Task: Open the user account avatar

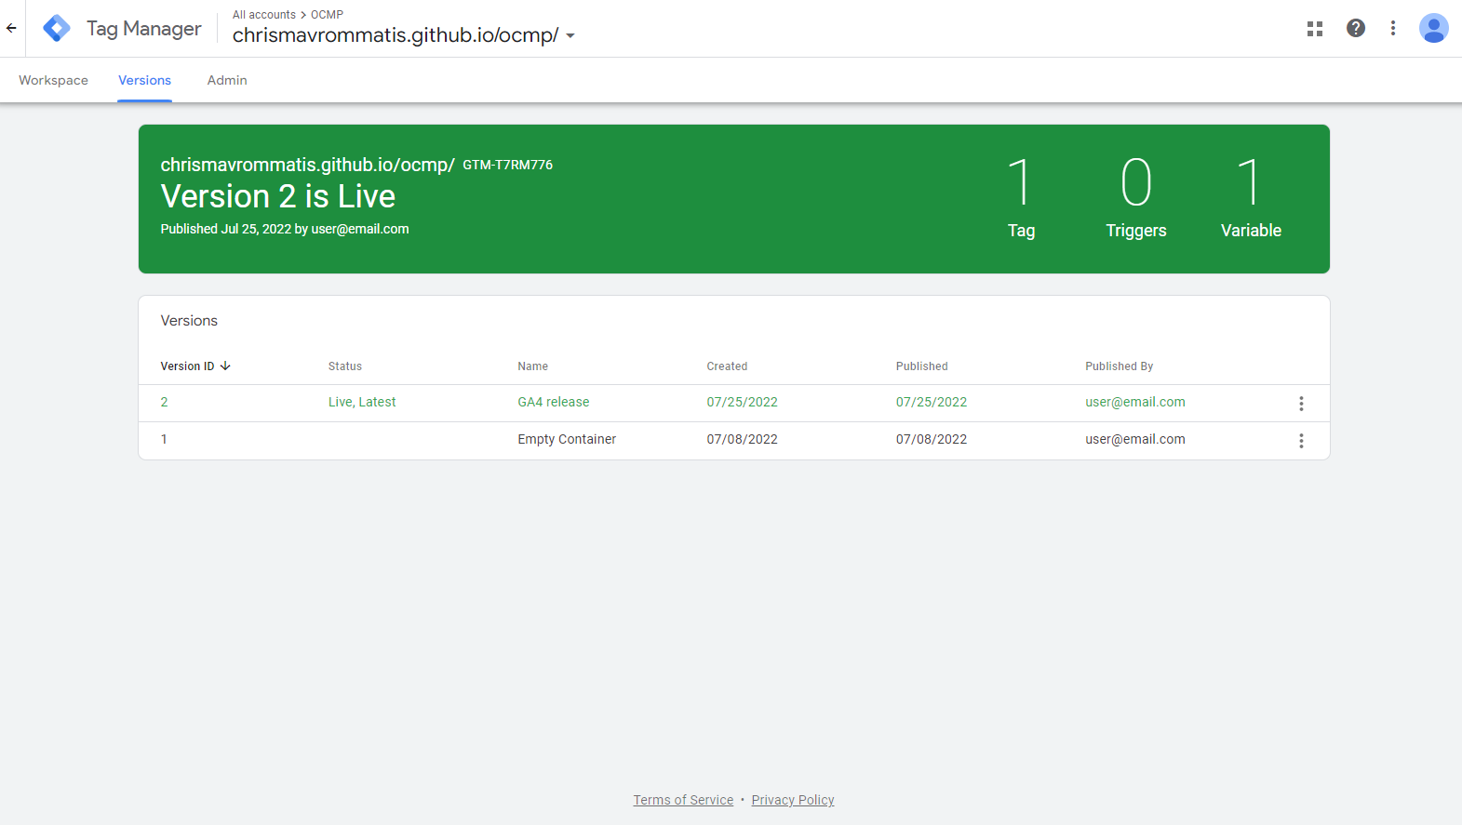Action: pyautogui.click(x=1433, y=28)
